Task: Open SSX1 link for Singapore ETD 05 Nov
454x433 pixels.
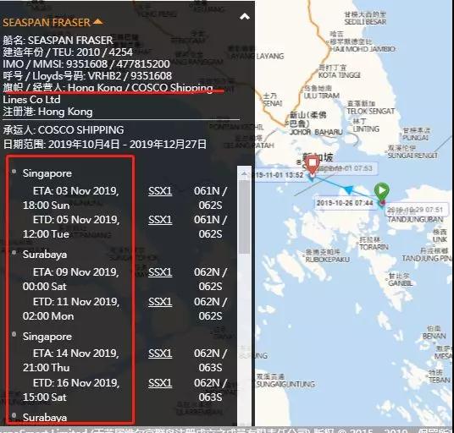Action: click(x=160, y=220)
